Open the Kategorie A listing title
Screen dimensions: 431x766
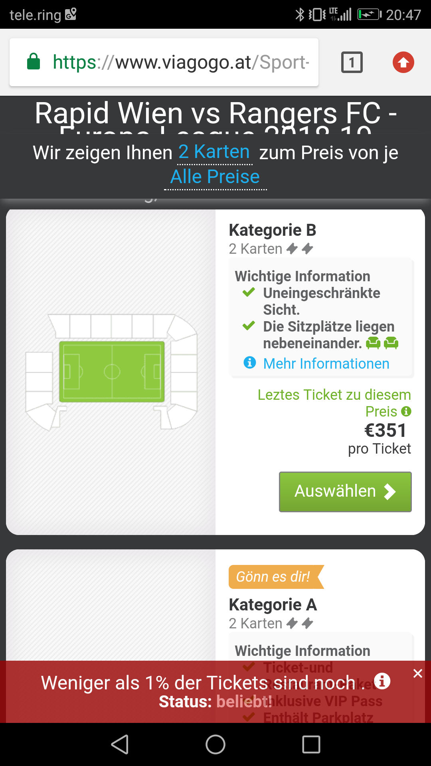pos(273,605)
